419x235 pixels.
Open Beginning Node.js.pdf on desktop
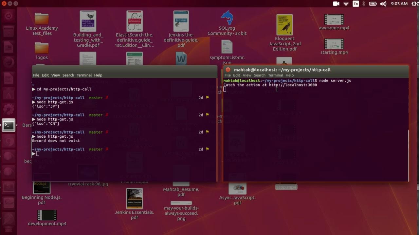tap(42, 188)
